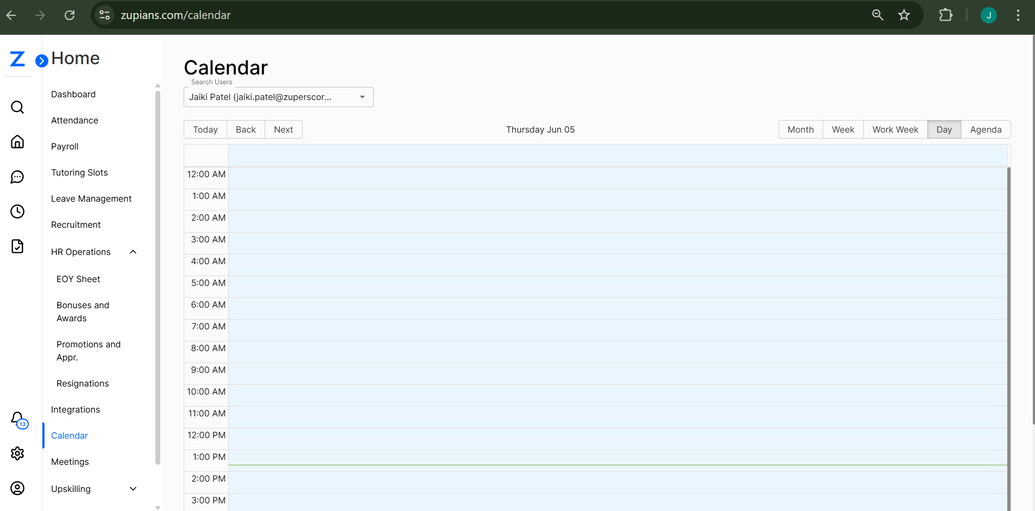
Task: Open the Resignations page
Action: (x=83, y=383)
